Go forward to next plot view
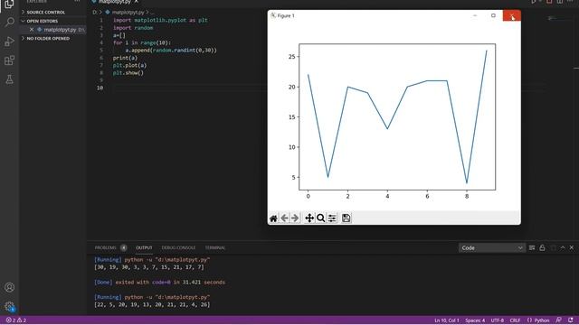 [295, 218]
